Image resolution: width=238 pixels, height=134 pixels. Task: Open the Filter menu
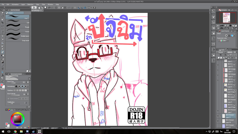43,4
